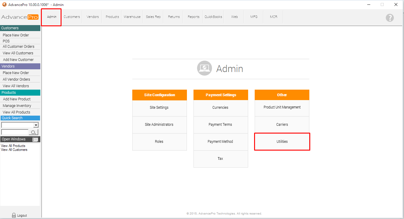Select Add New Customer in sidebar
The height and width of the screenshot is (219, 404).
pos(18,60)
